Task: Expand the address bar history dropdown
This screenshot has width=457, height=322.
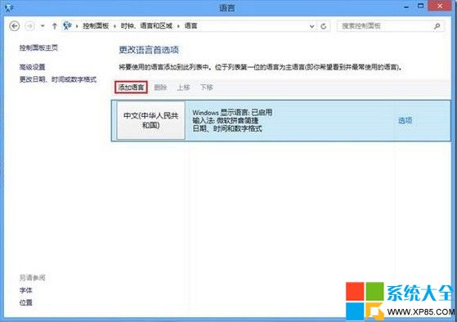Action: click(x=311, y=26)
